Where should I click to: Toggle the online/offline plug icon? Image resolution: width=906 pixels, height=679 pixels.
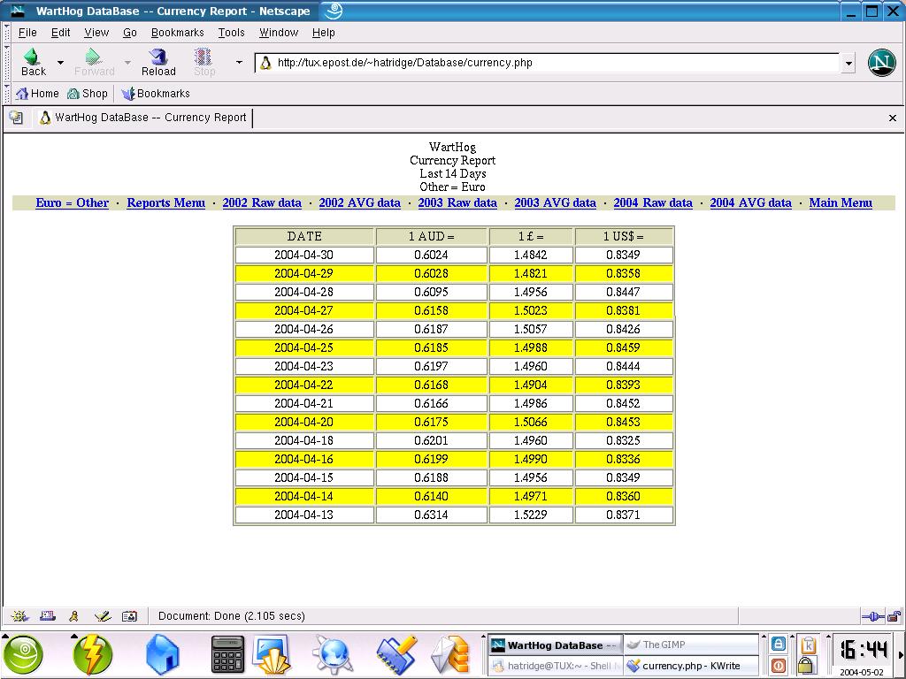871,616
